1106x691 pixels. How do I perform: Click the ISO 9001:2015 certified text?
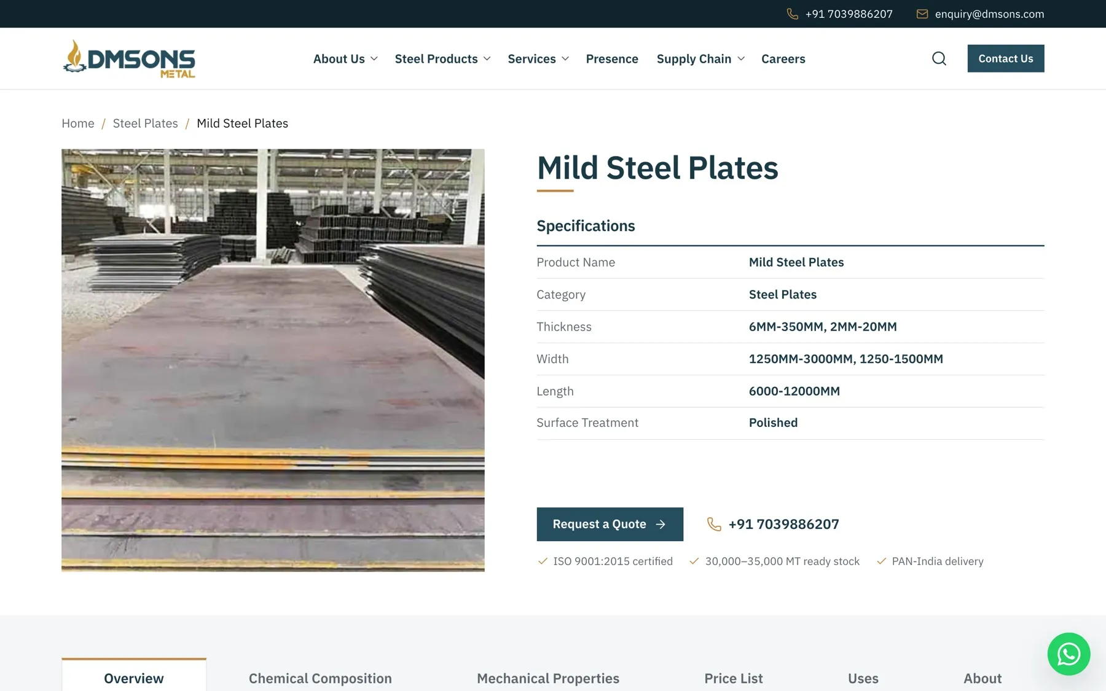[x=613, y=561]
